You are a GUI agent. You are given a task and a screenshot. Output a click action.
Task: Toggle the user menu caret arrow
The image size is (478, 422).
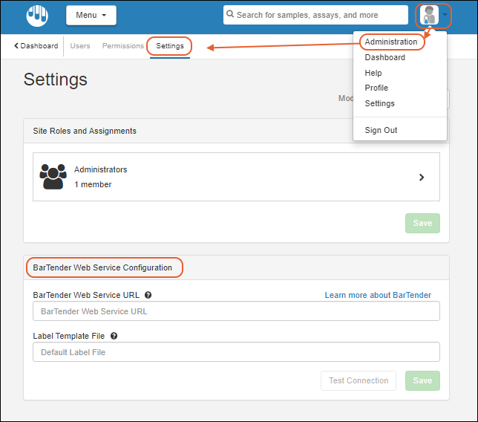(x=445, y=15)
